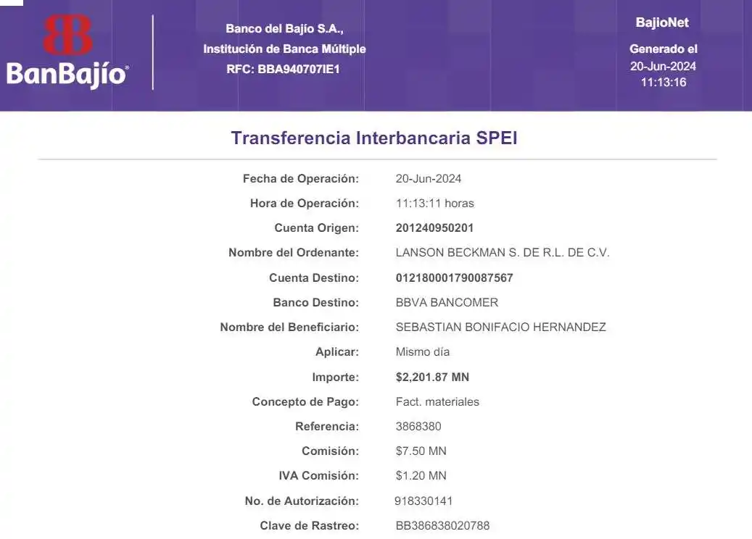
Task: Click the transfer amount $2,201.87 MN
Action: pos(432,377)
